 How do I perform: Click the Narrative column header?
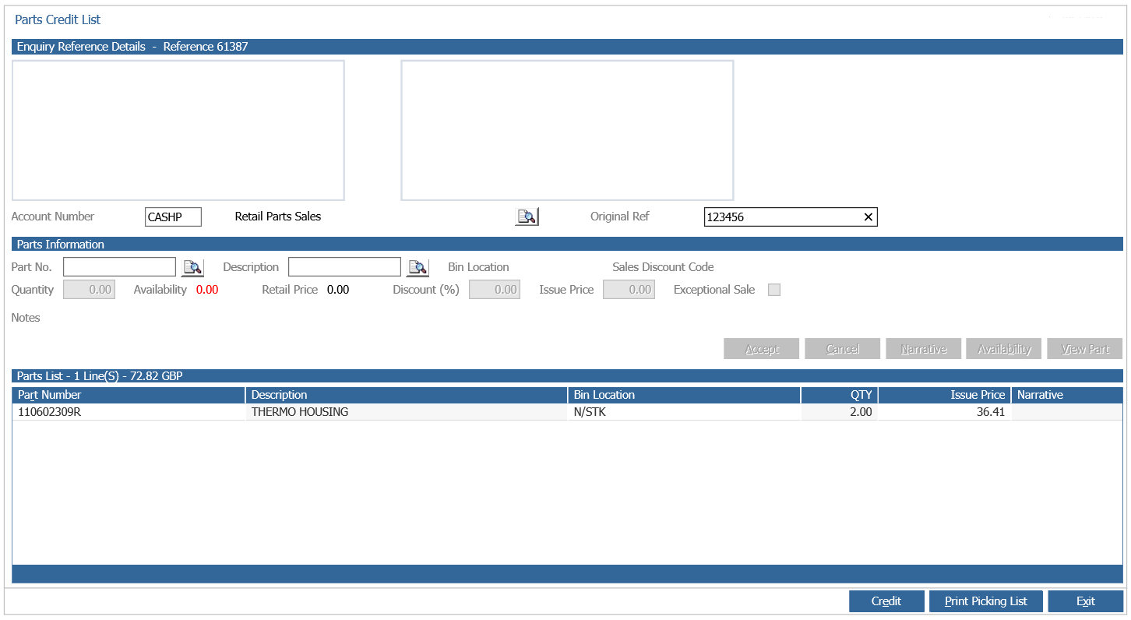1067,395
